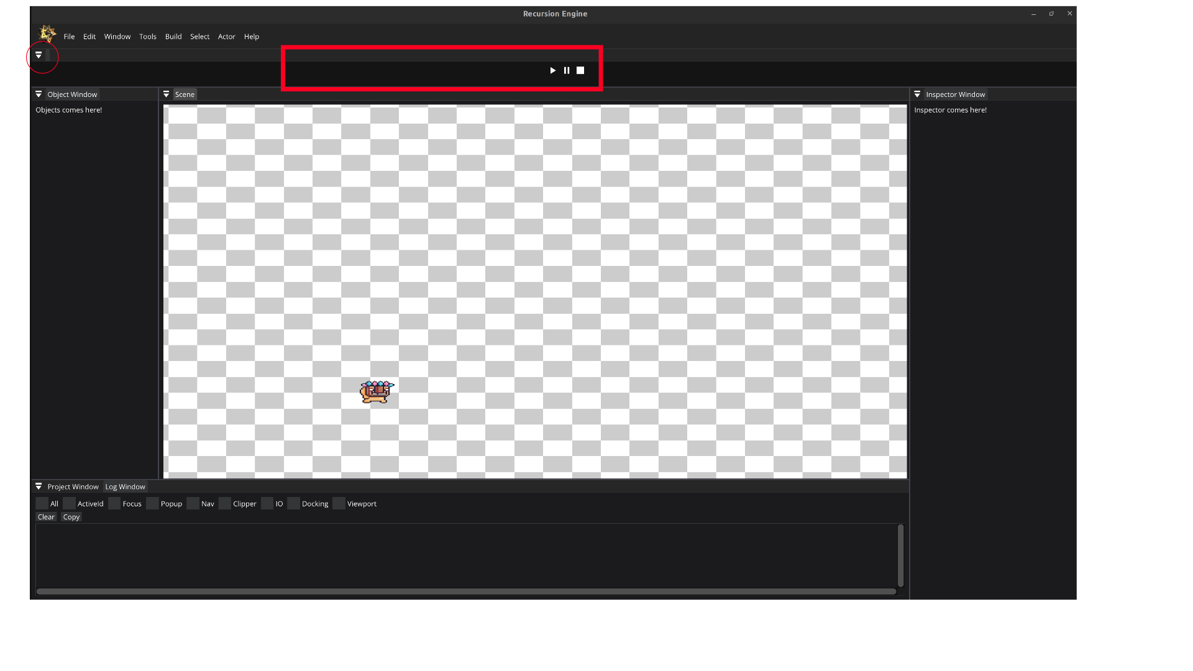Select the sprite placed in the Scene view

click(x=375, y=391)
